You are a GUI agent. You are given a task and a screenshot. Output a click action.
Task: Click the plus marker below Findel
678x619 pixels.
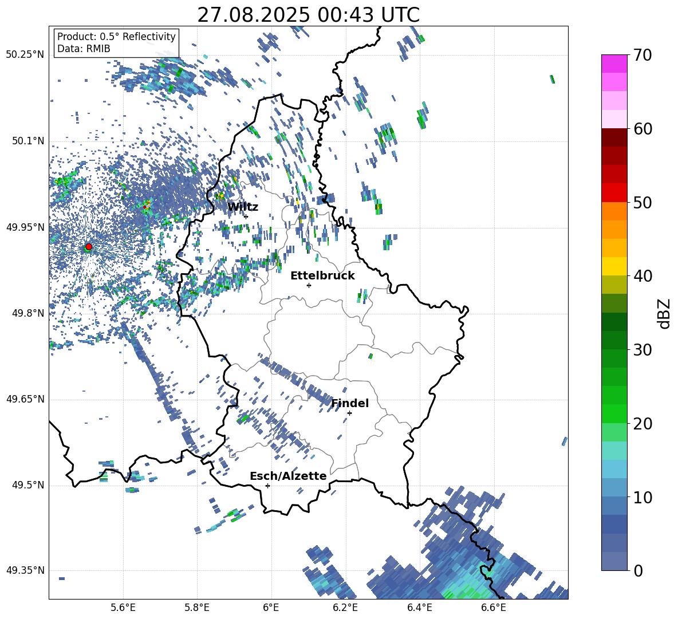tap(349, 413)
